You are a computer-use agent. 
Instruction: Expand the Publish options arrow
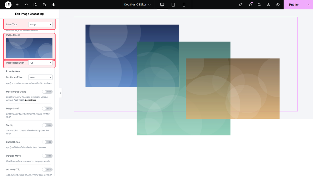(x=309, y=5)
